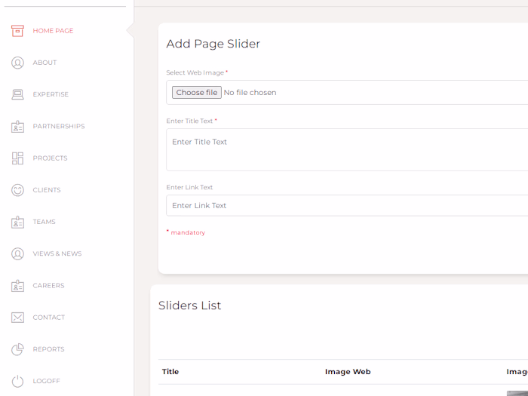Select CONTACT menu label
528x396 pixels.
48,318
